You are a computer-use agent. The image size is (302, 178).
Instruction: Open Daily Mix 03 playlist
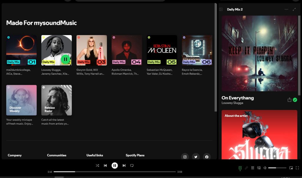(x=92, y=50)
